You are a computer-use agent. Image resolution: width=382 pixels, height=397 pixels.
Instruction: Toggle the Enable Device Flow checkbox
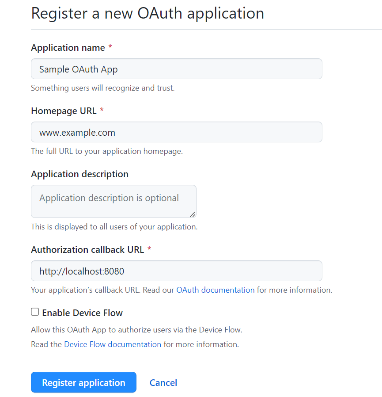(x=35, y=312)
